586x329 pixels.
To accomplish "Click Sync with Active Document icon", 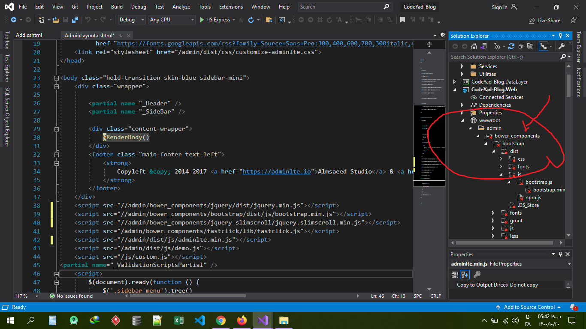I will click(x=511, y=46).
